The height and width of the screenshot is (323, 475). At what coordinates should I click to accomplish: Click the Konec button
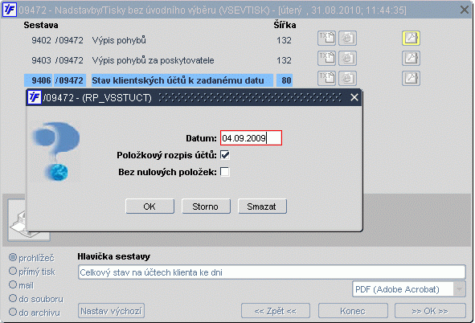[x=353, y=311]
